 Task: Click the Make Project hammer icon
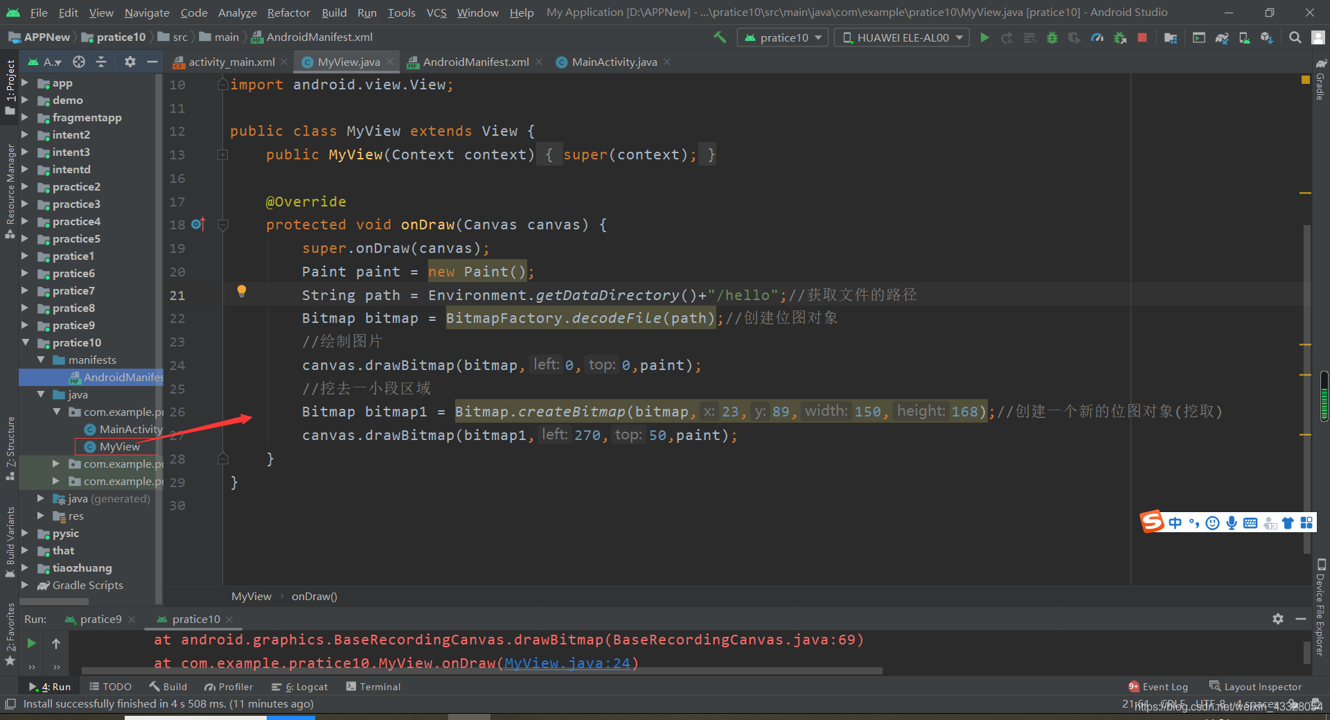(x=720, y=37)
